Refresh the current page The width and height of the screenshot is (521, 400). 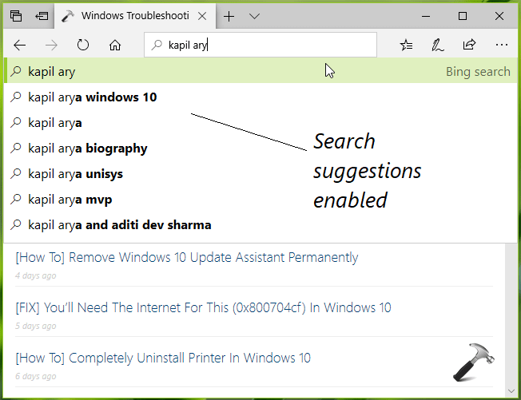83,45
